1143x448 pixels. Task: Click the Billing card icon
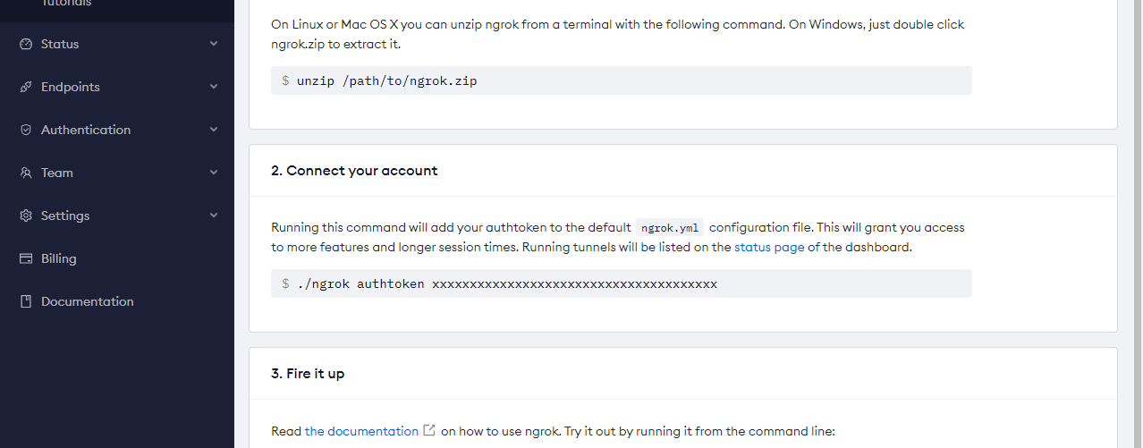(x=26, y=258)
